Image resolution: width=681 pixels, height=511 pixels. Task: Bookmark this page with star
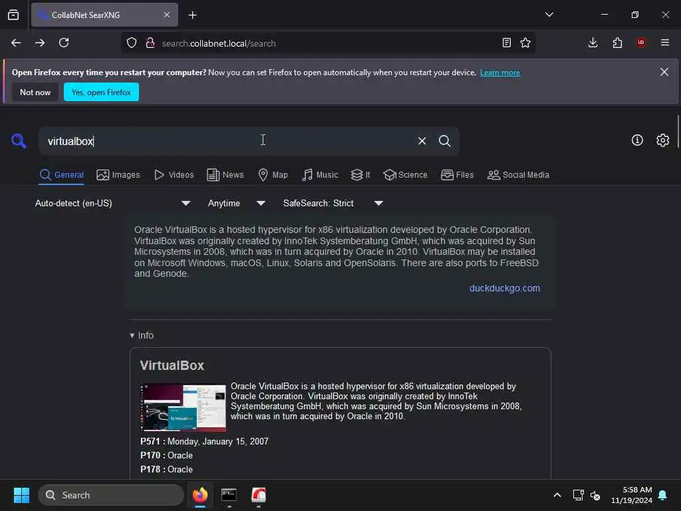[525, 43]
